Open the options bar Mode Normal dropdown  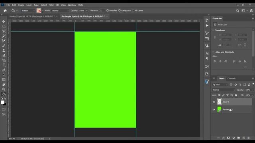(x=60, y=11)
